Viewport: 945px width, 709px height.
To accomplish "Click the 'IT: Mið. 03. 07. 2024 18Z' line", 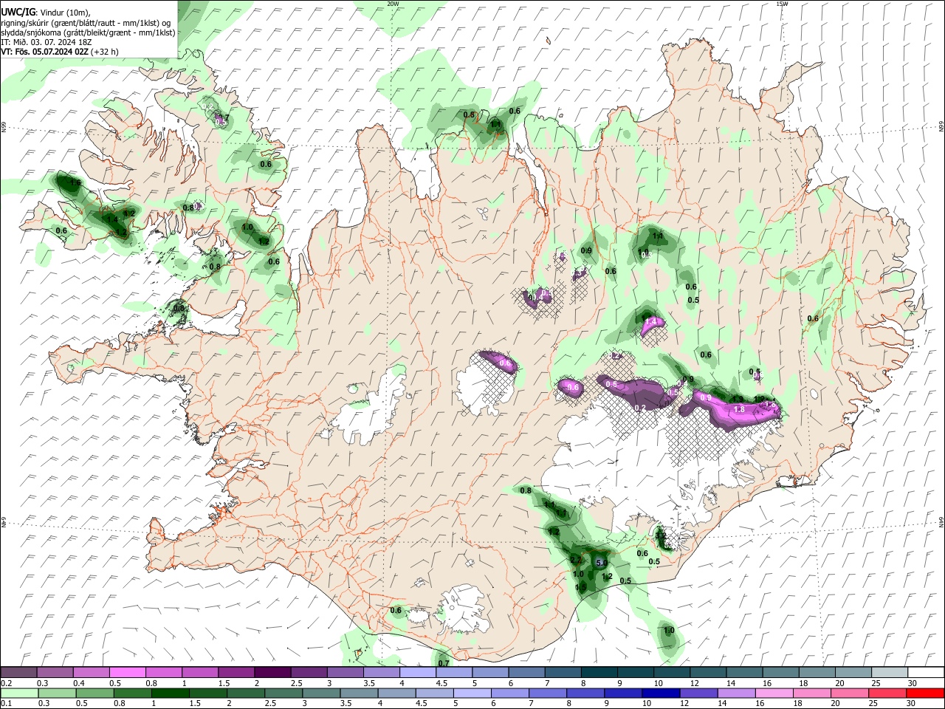I will tap(45, 42).
